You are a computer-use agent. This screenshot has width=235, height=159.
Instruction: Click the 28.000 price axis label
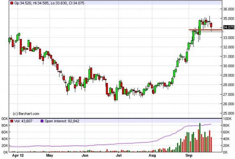229,85
